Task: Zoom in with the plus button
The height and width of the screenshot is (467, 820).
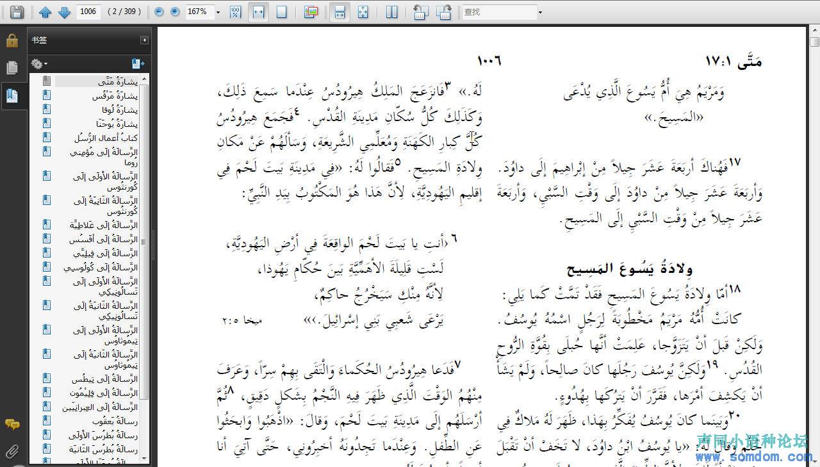Action: point(174,12)
